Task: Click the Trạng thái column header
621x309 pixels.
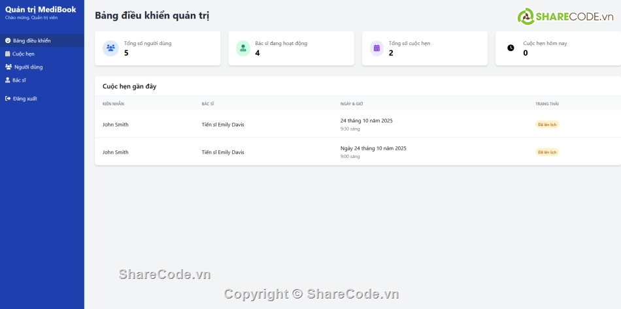Action: point(546,103)
